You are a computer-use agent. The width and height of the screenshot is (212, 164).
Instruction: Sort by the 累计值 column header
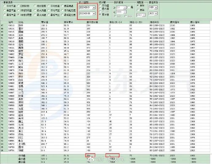click(45, 22)
